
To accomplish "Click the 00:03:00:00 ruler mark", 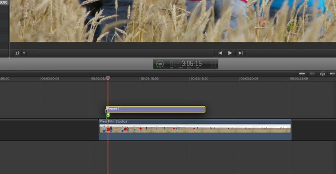I will click(x=50, y=79).
